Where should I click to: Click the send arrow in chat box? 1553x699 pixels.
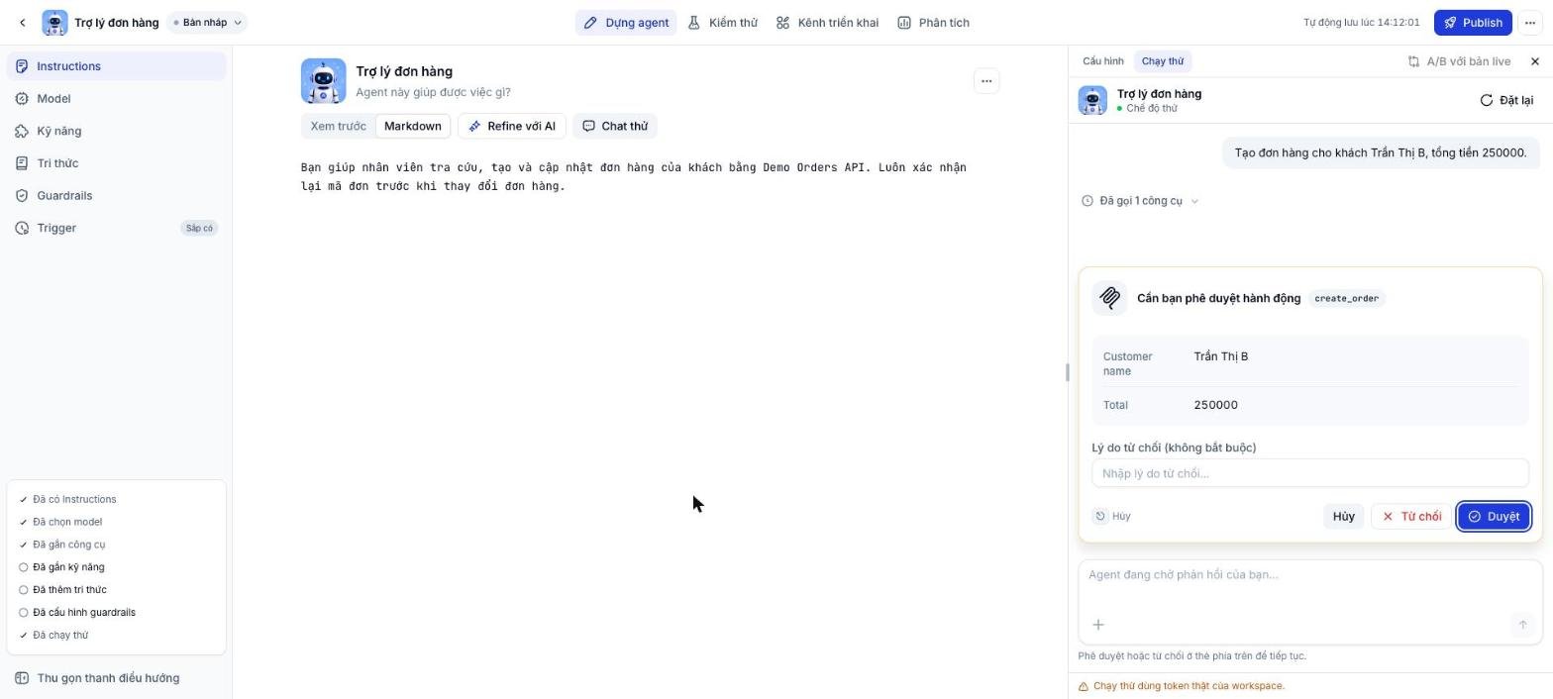pos(1522,625)
